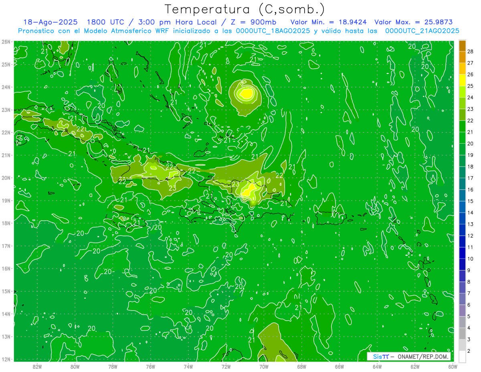This screenshot has width=481, height=372.
Task: Click the "74W" longitude axis label
Action: pyautogui.click(x=188, y=366)
